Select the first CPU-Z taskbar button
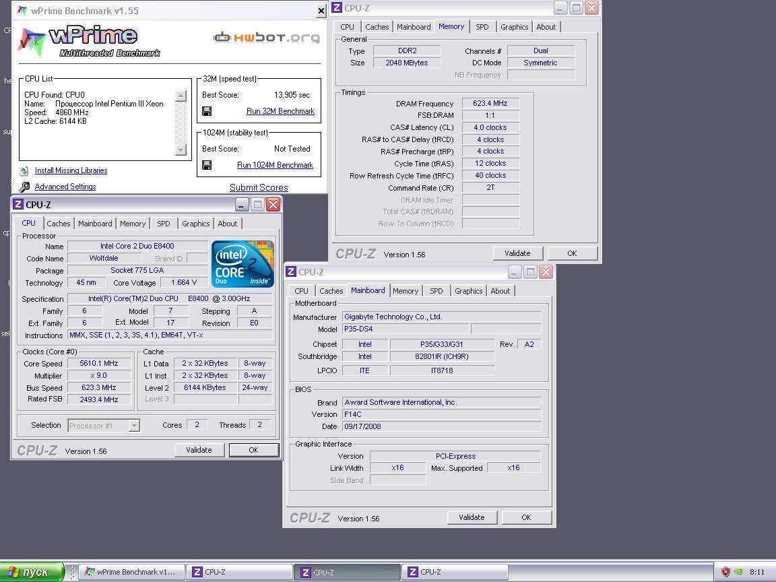Screen dimensions: 776x582 tap(240, 572)
